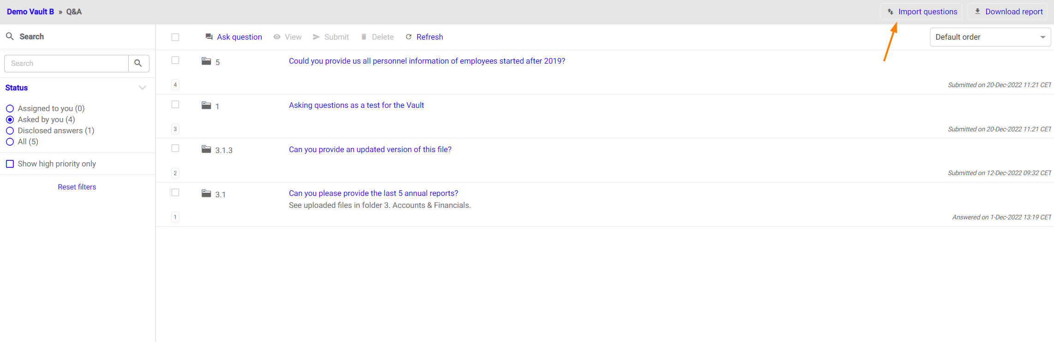Click the folder icon for index 1
The height and width of the screenshot is (342, 1054).
pyautogui.click(x=206, y=105)
